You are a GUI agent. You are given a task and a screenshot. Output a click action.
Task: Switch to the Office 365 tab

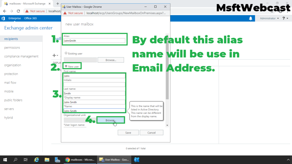coord(30,18)
